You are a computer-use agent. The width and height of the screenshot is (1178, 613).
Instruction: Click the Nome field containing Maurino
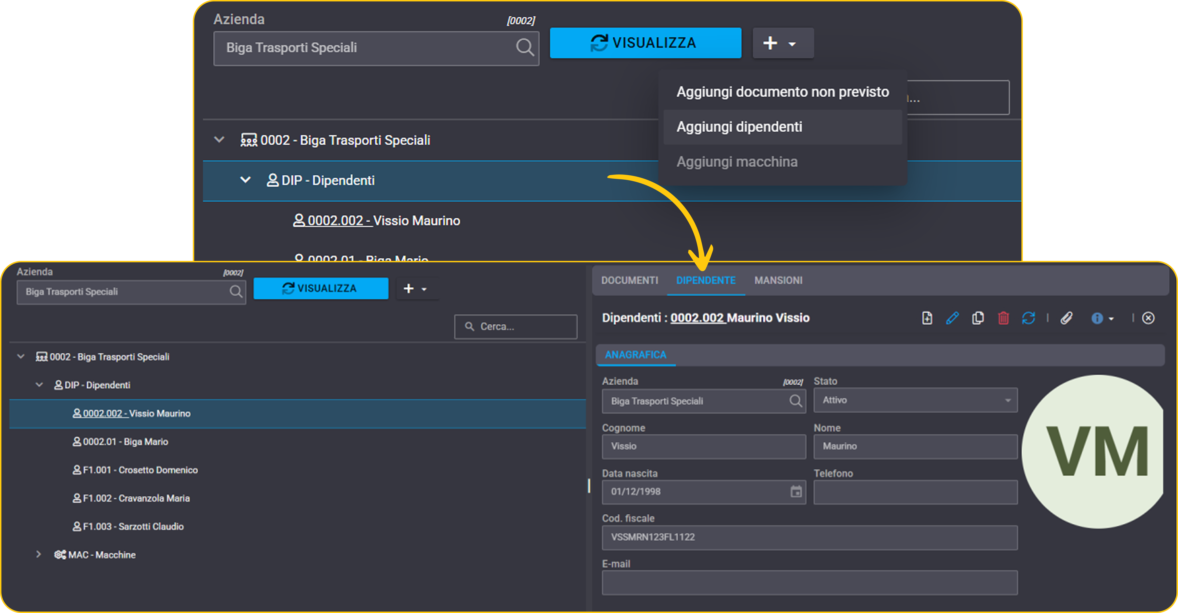[916, 446]
